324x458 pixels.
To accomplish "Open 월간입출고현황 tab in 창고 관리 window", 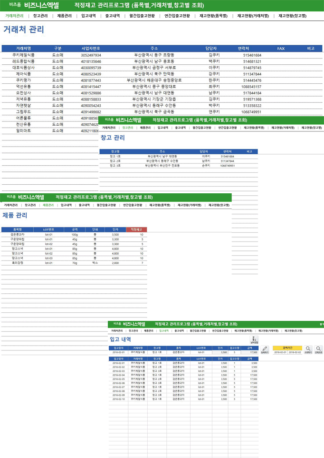I will tap(202, 128).
